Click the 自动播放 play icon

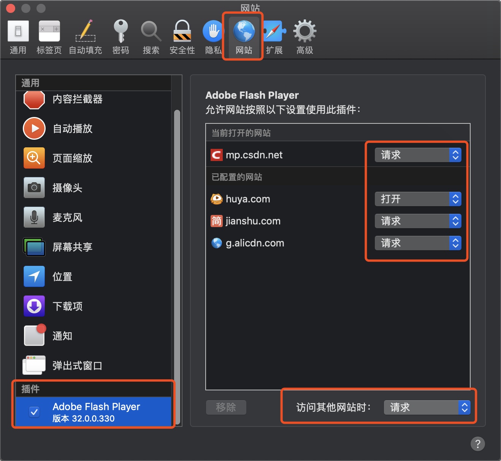pos(34,128)
